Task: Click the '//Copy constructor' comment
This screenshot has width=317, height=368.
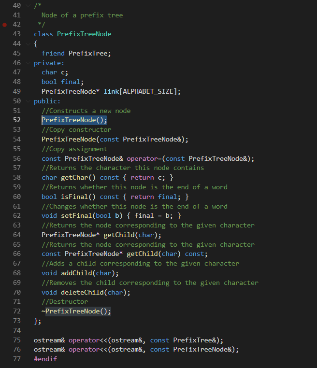Action: click(76, 130)
